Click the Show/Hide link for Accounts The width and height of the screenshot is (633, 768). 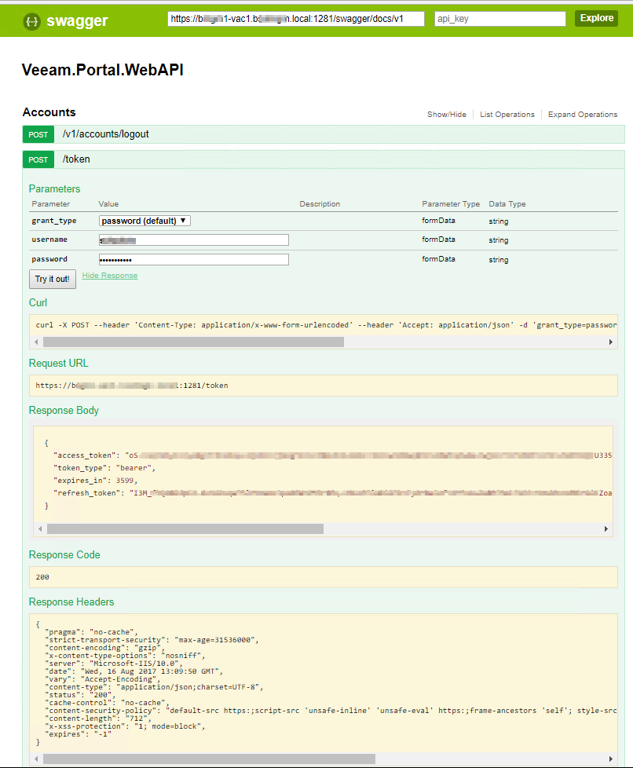[x=446, y=114]
